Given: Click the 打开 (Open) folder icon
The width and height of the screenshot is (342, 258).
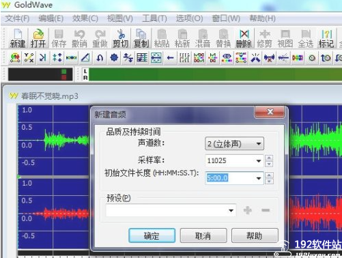Looking at the screenshot, I should click(38, 38).
